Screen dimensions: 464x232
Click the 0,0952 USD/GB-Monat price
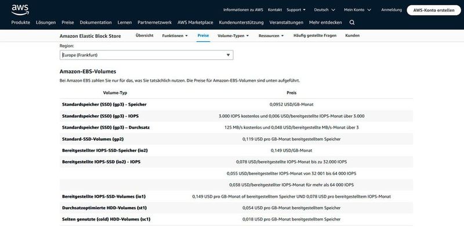point(292,104)
